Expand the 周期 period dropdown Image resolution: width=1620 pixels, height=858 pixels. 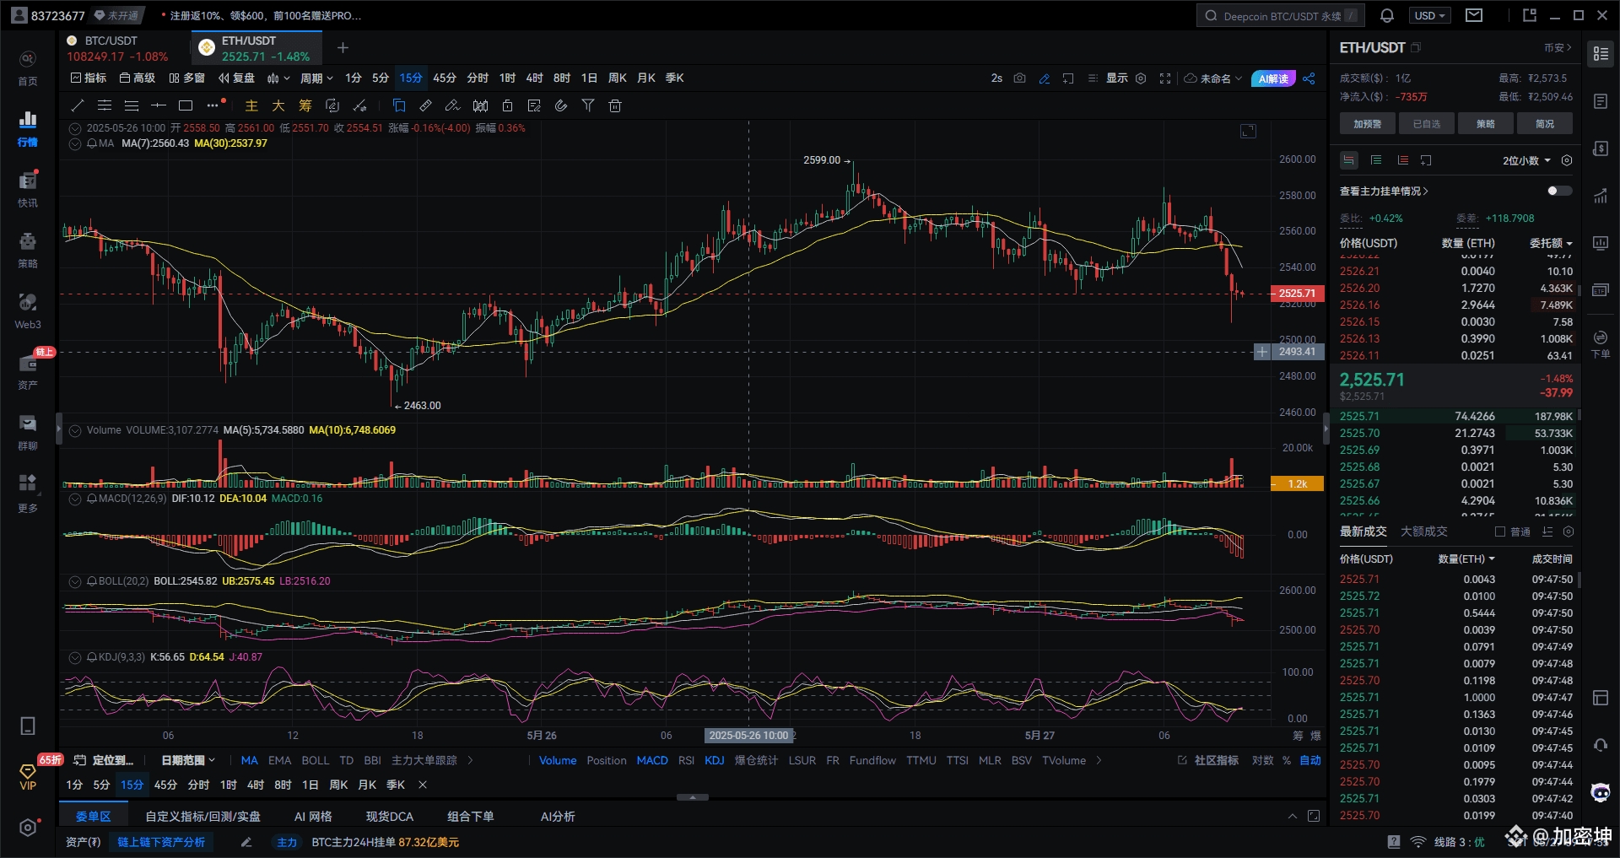click(316, 78)
